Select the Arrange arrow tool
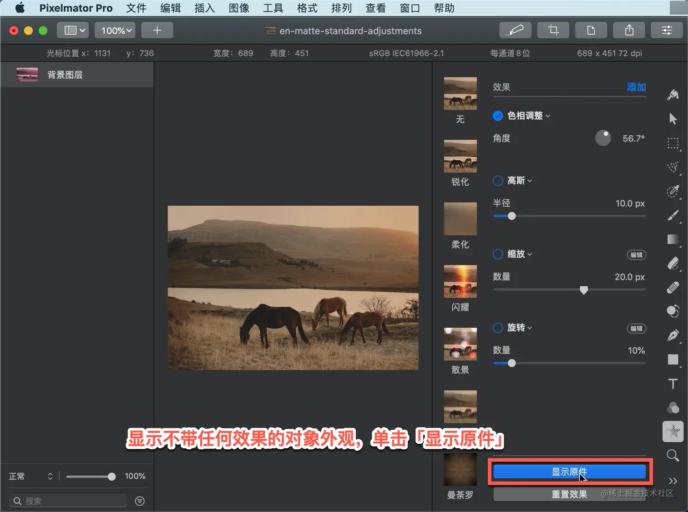Image resolution: width=688 pixels, height=512 pixels. 673,119
